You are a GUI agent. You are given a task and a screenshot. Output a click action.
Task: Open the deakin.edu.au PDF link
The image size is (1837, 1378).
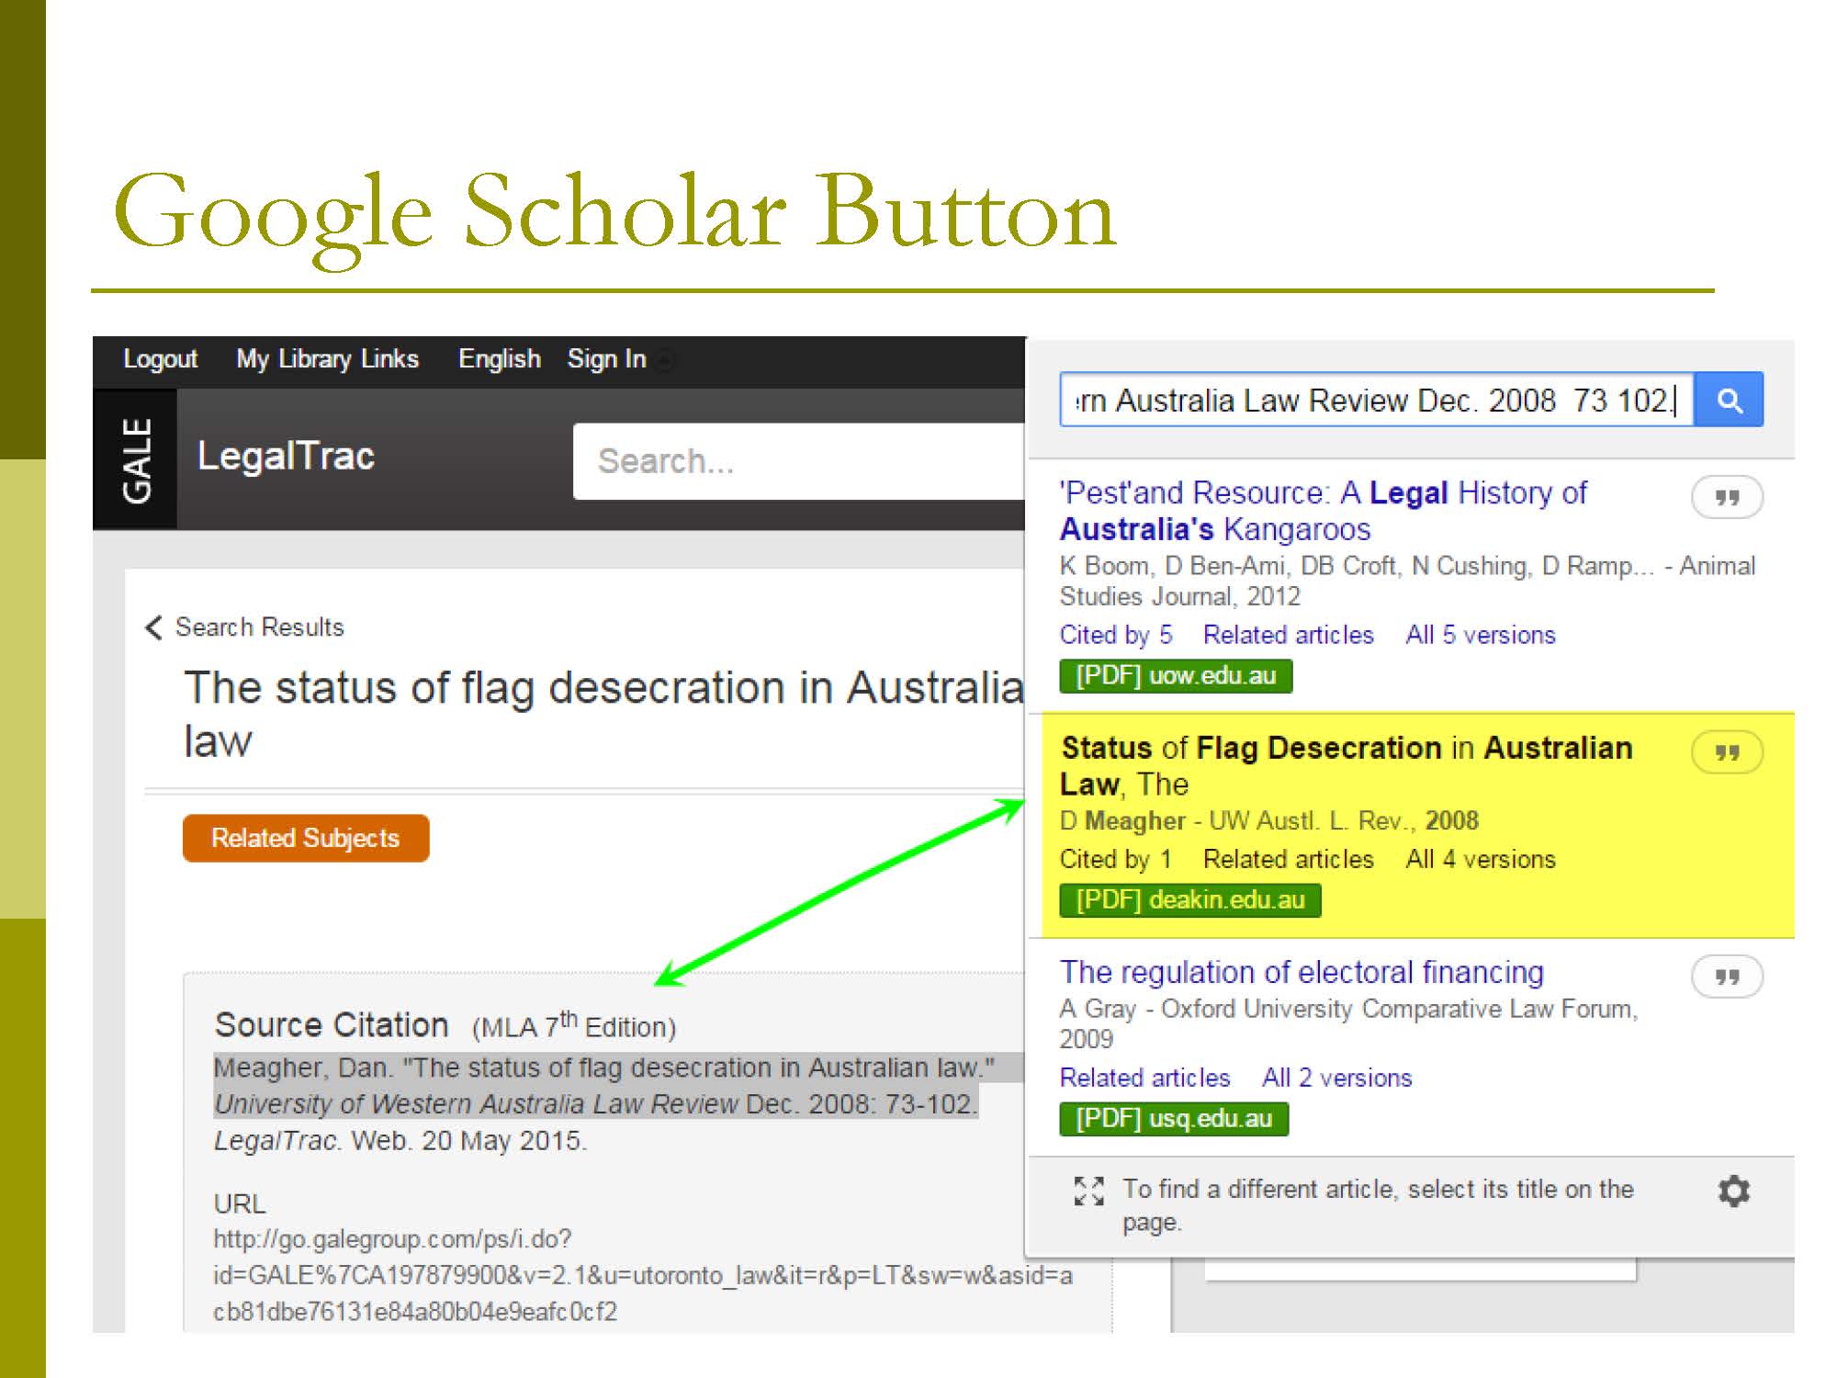pyautogui.click(x=1190, y=900)
